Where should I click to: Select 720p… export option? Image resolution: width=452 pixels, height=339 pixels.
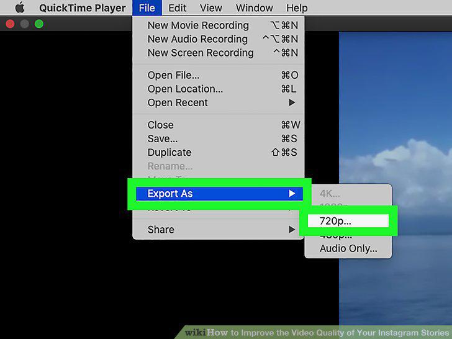tap(348, 221)
